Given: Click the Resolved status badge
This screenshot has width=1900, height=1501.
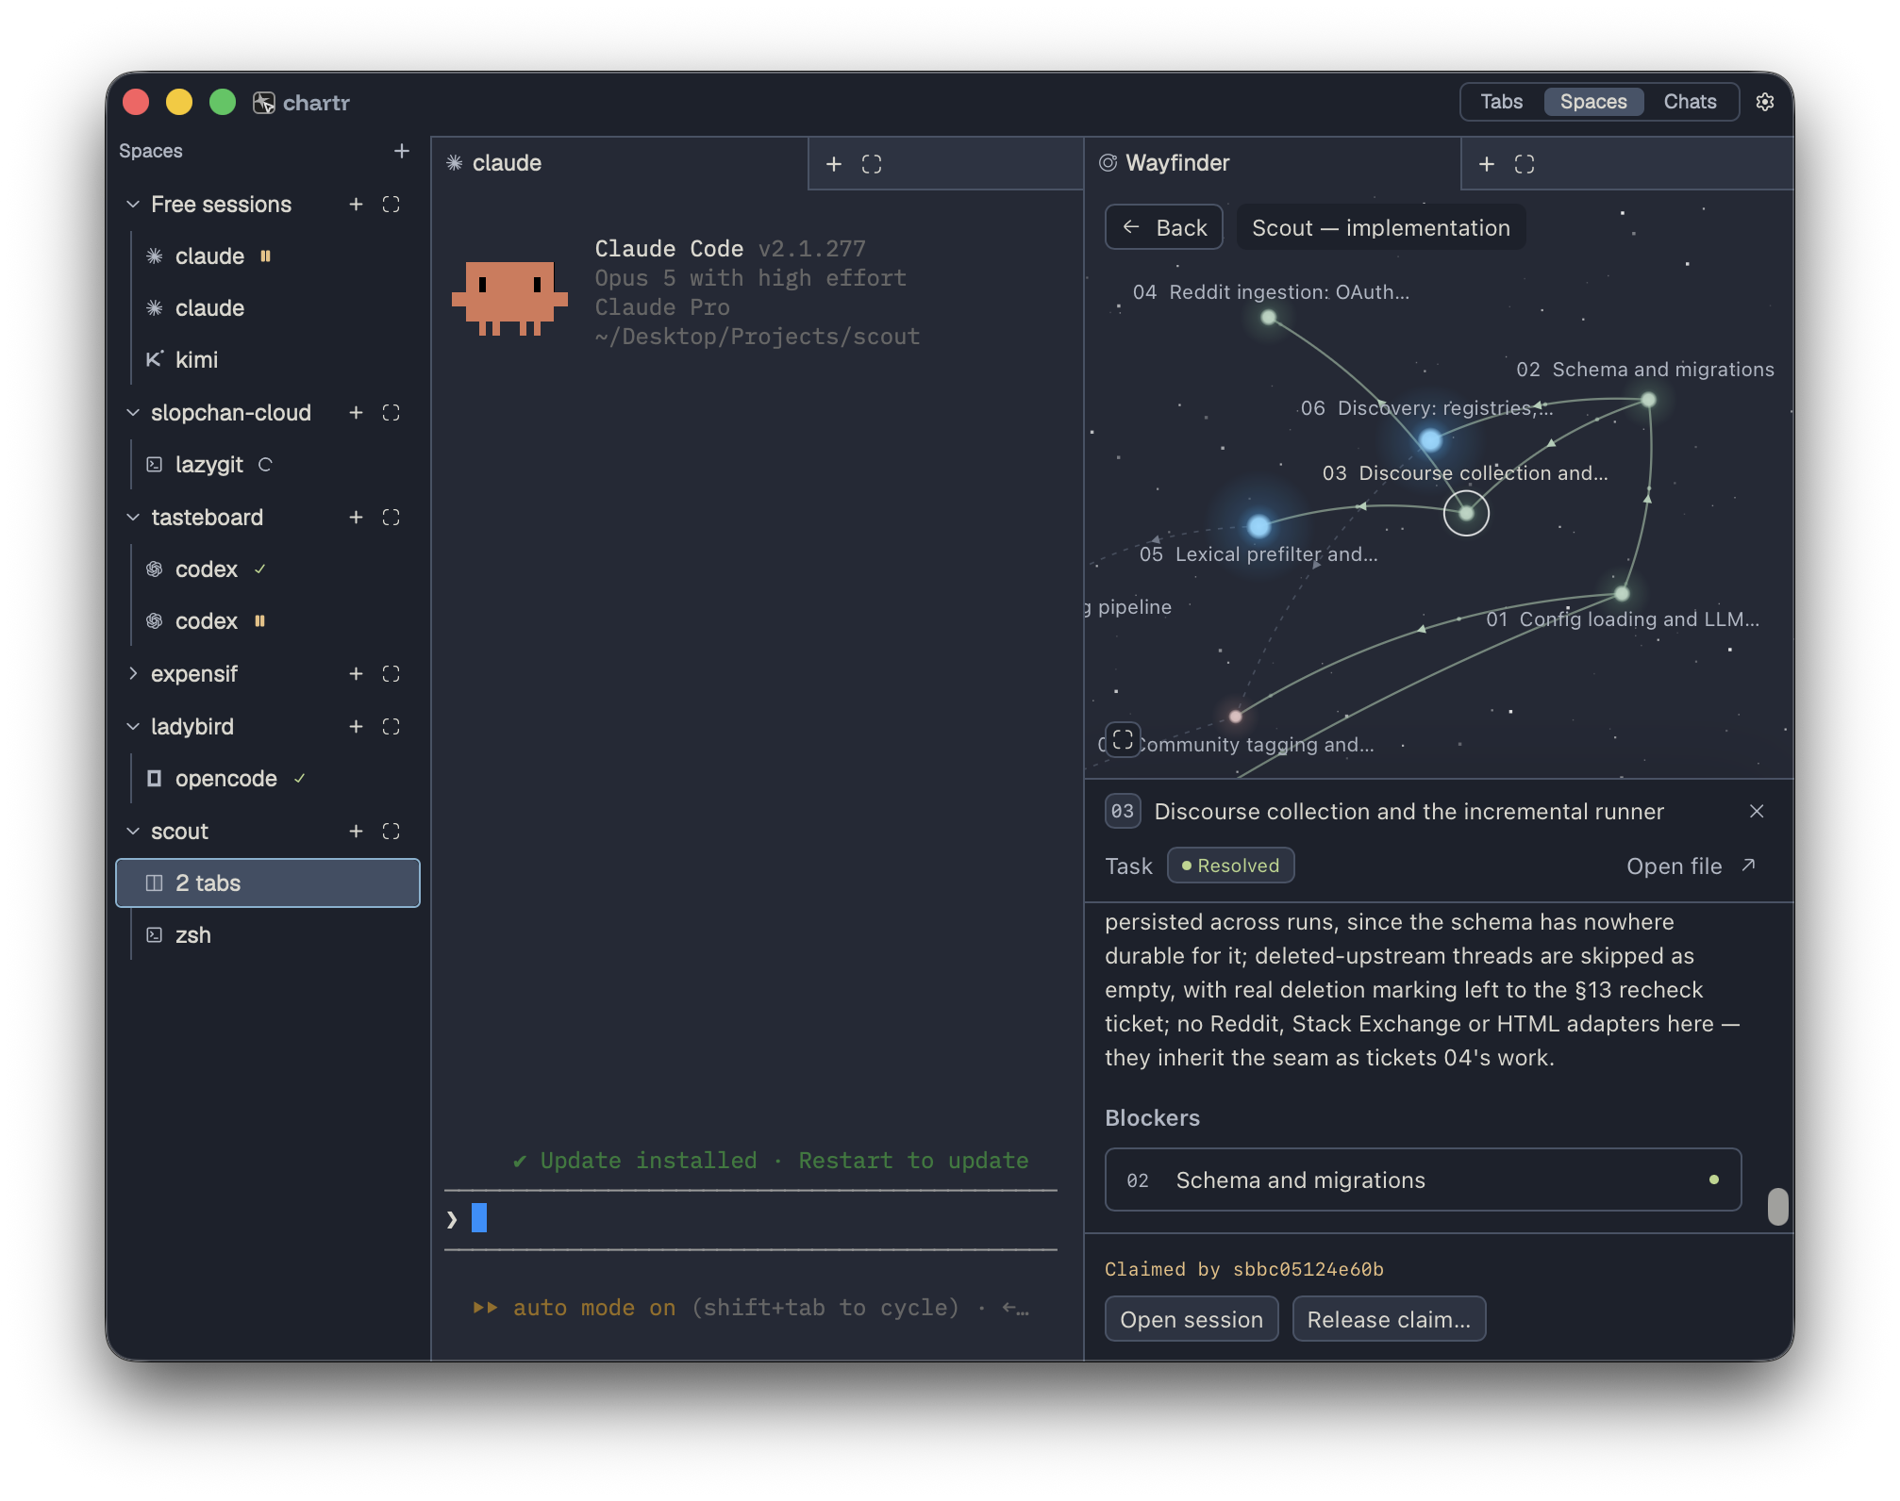Looking at the screenshot, I should pyautogui.click(x=1230, y=866).
